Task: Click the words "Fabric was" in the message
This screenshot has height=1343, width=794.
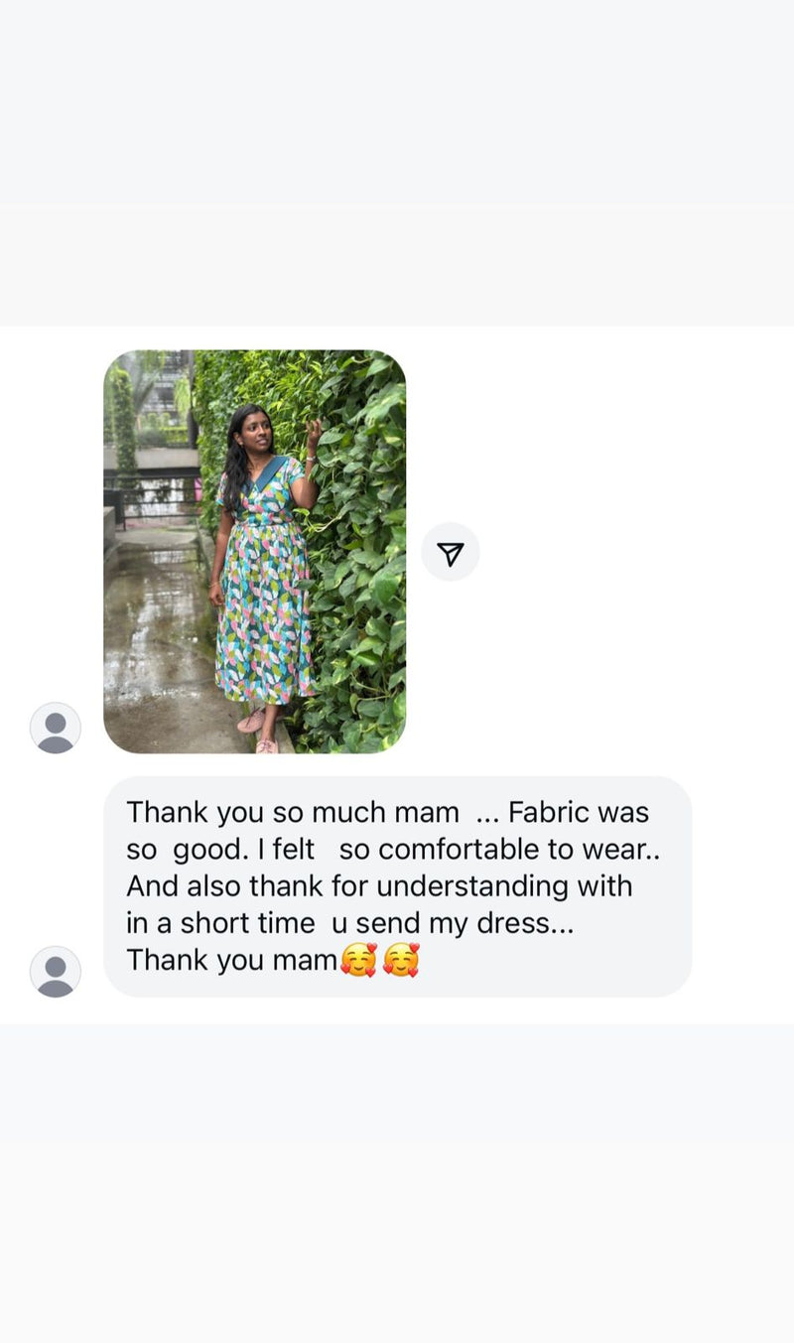Action: coord(578,813)
